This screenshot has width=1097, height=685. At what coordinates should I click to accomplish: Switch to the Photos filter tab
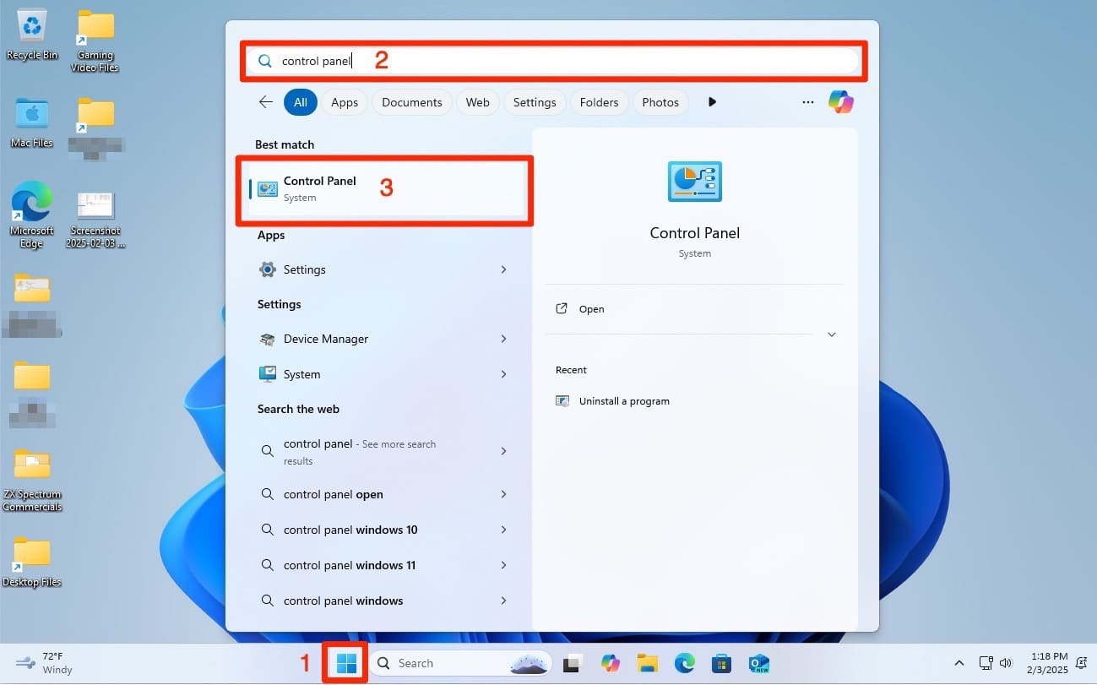point(660,102)
